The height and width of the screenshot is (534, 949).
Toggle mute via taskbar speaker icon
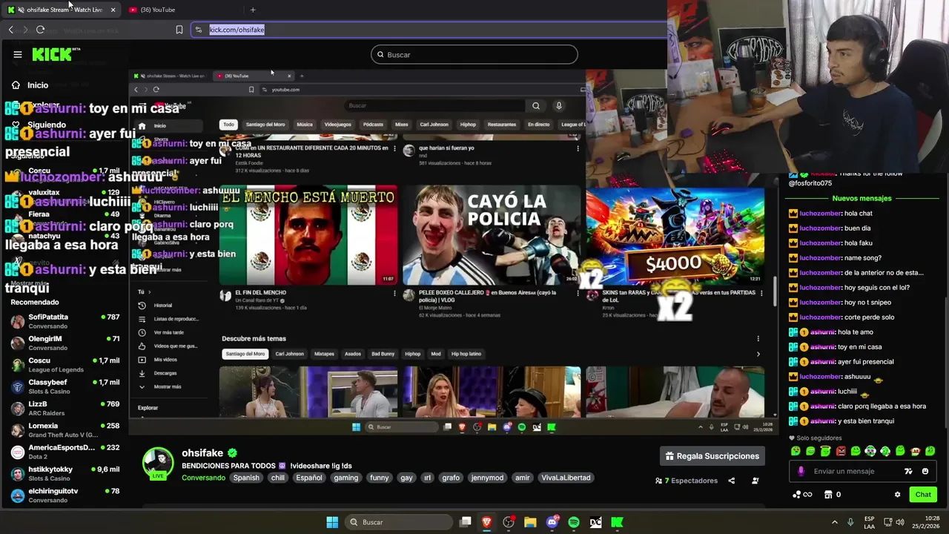pos(901,522)
